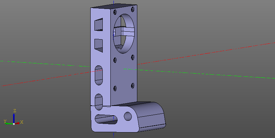275x138 pixels.
Task: Click the Y label in axis indicator
Action: click(x=5, y=121)
